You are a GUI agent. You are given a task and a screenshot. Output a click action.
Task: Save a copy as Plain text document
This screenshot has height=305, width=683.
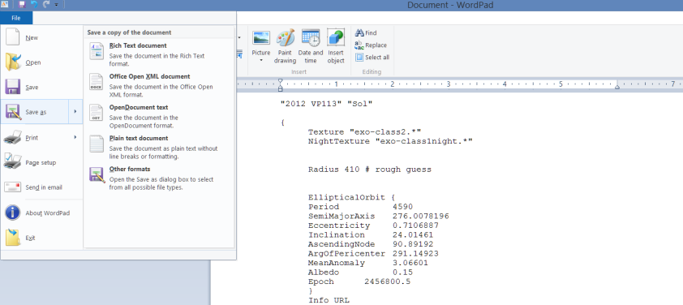(159, 147)
